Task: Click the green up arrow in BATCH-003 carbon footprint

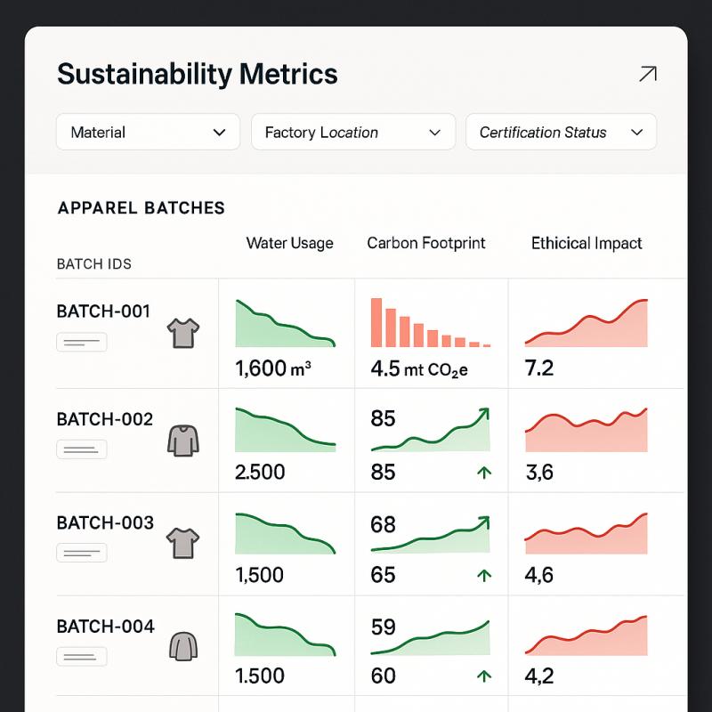Action: coord(484,575)
